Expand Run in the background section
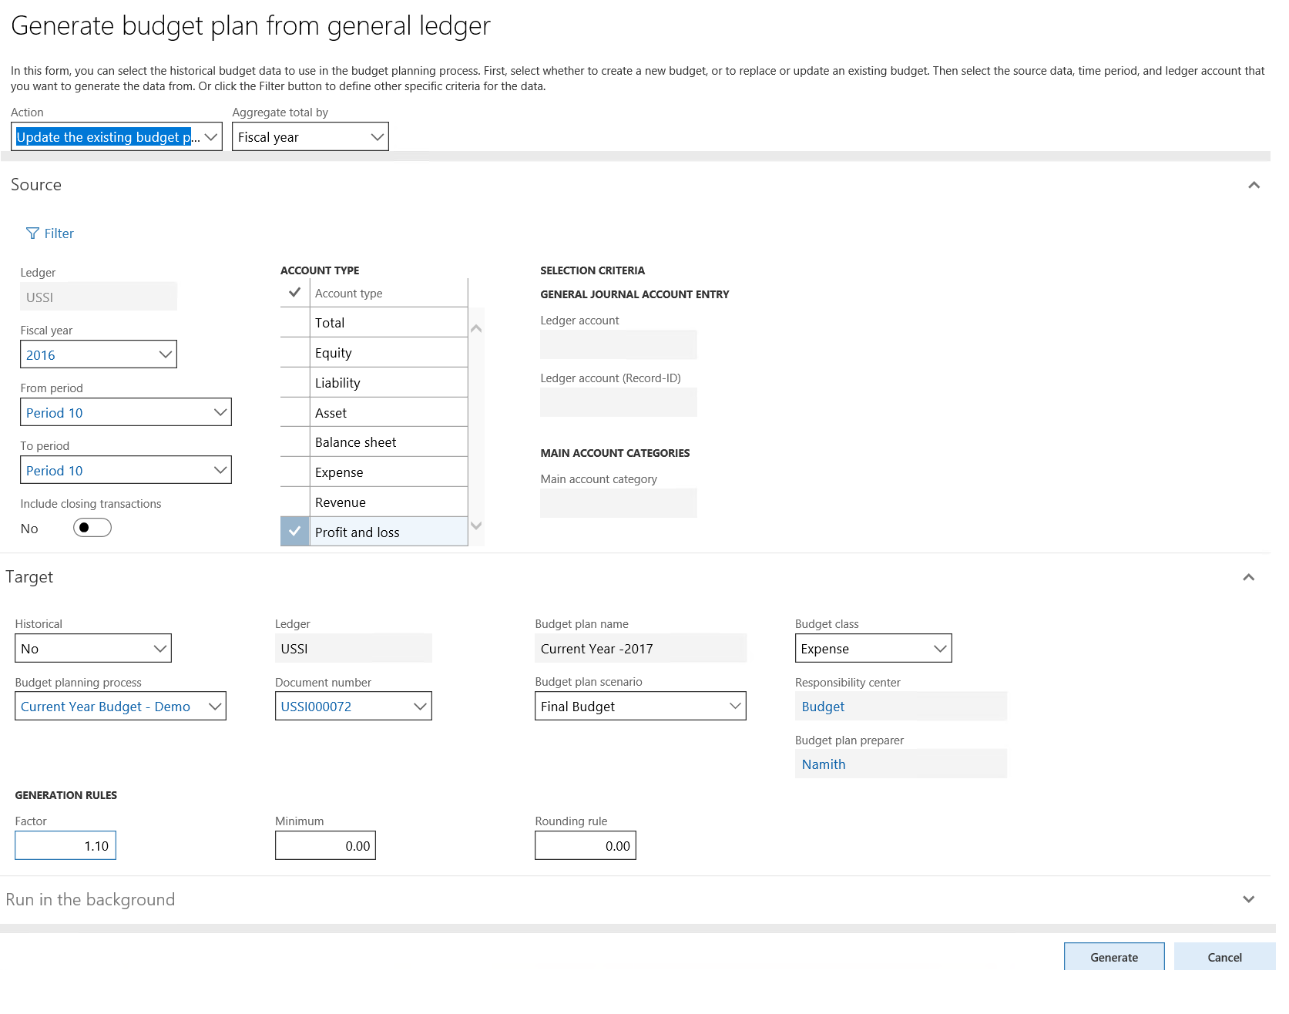The image size is (1289, 1014). 1248,899
